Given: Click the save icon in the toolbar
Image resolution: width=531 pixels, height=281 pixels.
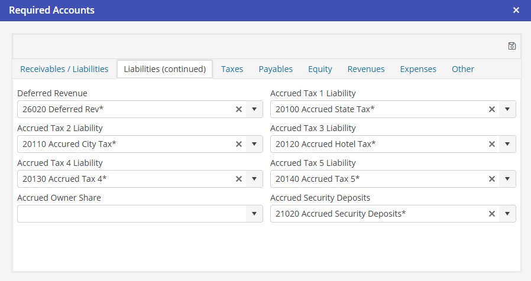Looking at the screenshot, I should [512, 46].
